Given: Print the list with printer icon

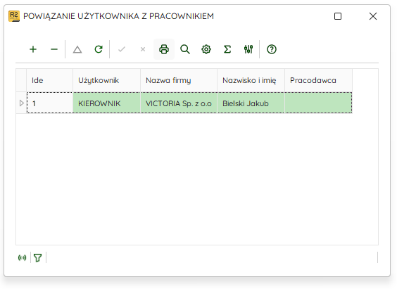Looking at the screenshot, I should click(x=164, y=49).
